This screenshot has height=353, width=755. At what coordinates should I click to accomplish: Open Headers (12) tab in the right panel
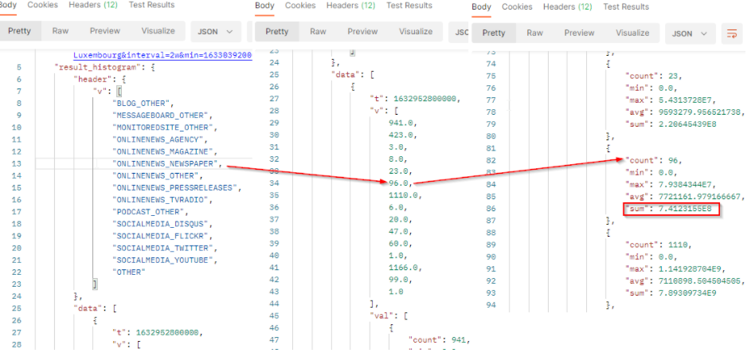[568, 6]
